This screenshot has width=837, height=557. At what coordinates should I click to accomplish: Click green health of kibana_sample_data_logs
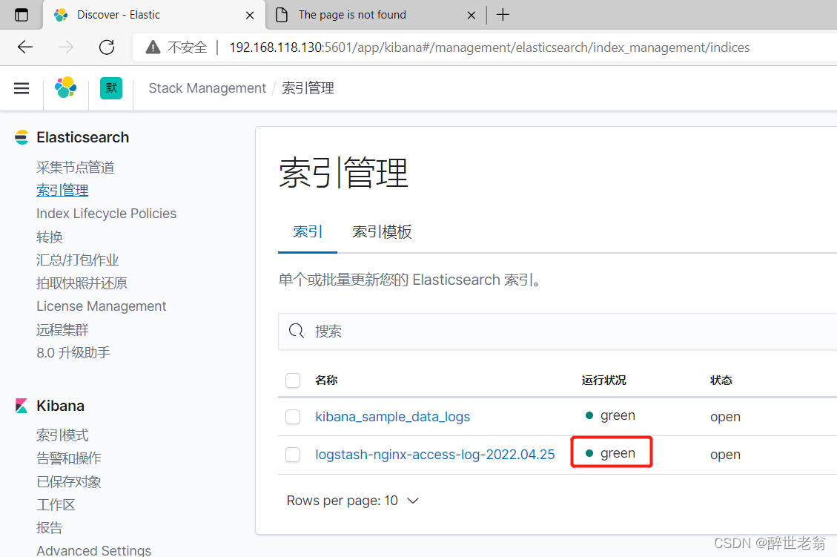pos(611,415)
